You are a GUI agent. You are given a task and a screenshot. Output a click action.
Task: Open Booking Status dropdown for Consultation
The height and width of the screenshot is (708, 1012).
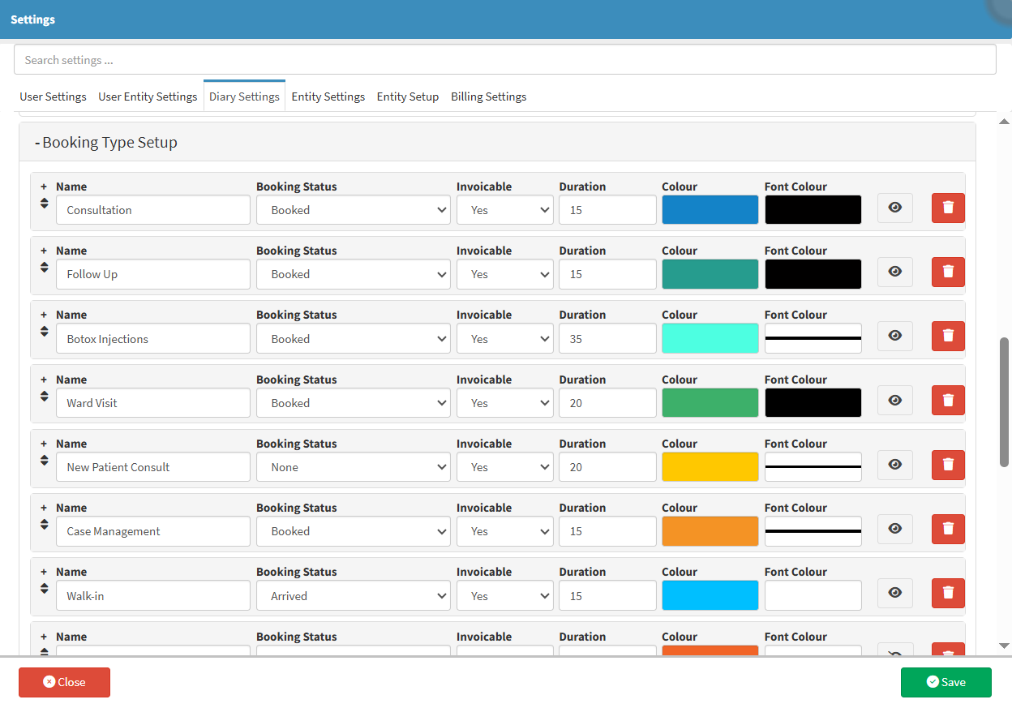point(353,210)
